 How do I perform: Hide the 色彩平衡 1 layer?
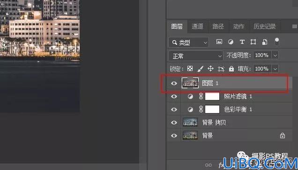click(x=174, y=110)
